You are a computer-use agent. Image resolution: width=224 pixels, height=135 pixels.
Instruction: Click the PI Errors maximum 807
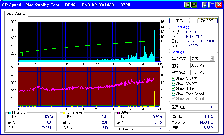pyautogui.click(x=50, y=122)
